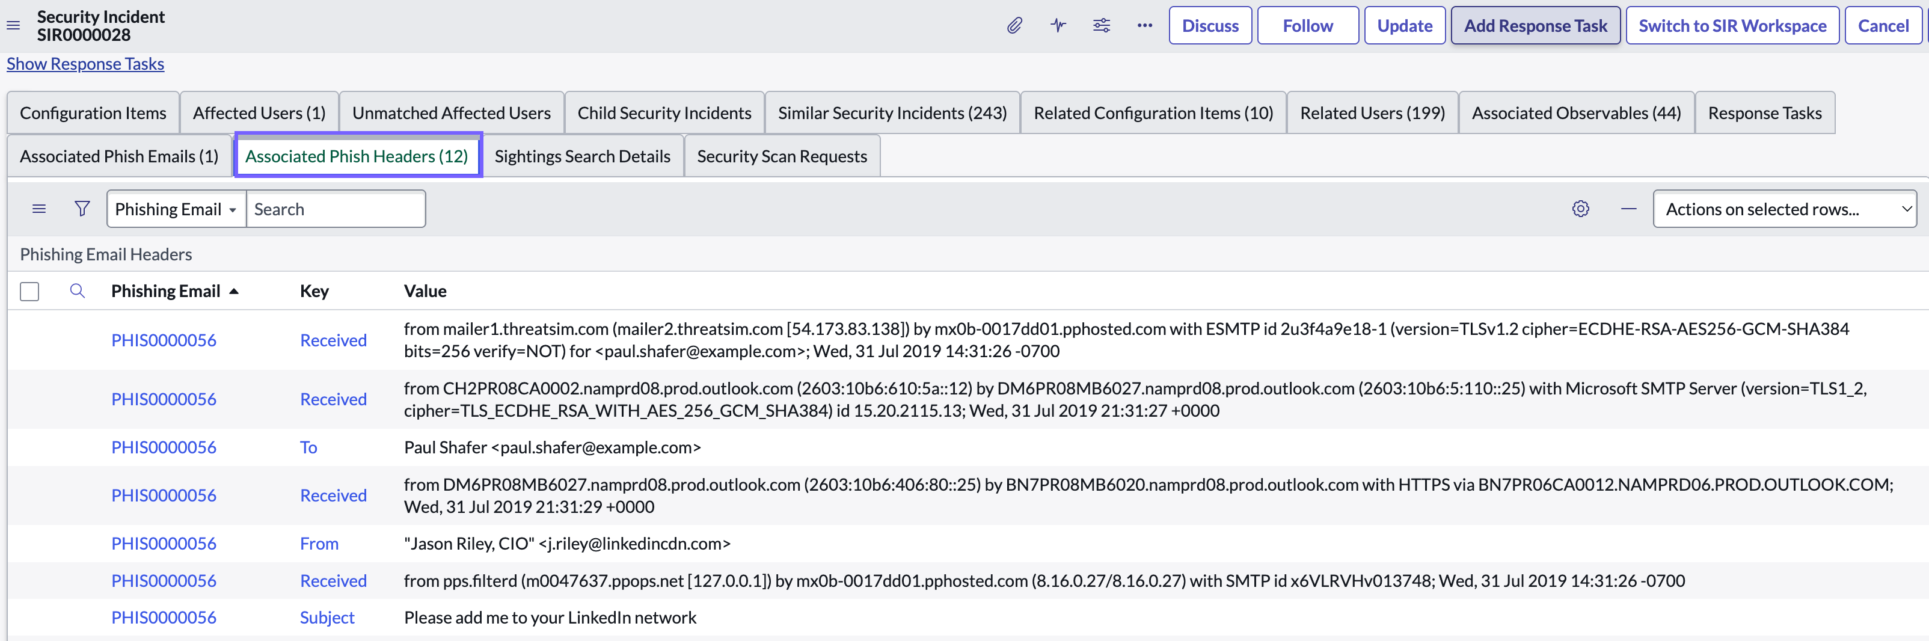Click the Update button

pos(1404,26)
